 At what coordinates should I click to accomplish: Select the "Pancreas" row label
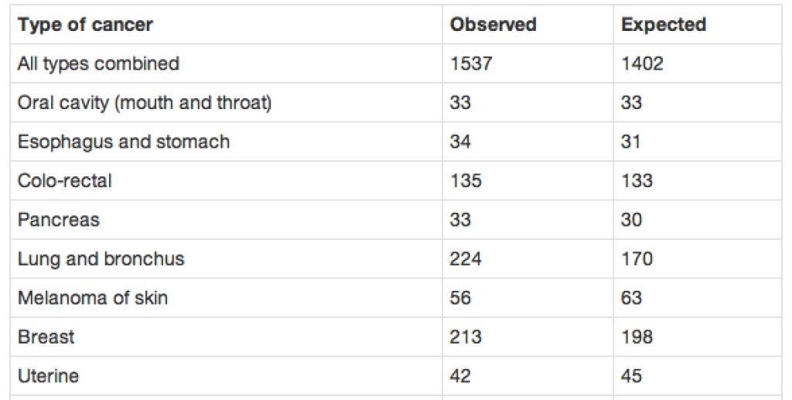pyautogui.click(x=59, y=220)
